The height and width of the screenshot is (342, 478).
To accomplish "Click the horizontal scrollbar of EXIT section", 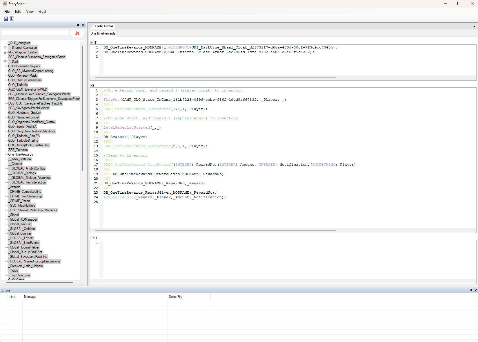I will [216, 281].
